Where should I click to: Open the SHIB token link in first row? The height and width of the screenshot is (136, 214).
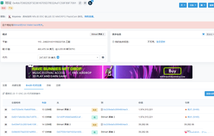pos(193,110)
